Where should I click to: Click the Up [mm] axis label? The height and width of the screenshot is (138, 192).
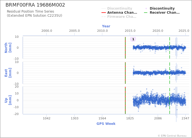[8, 100]
